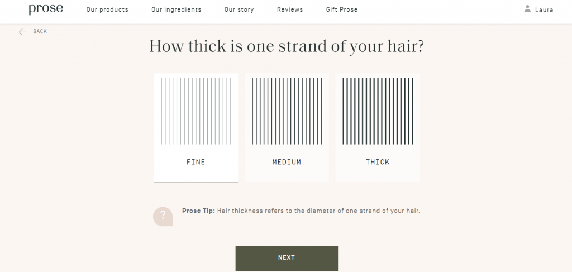This screenshot has height=272, width=572.
Task: Choose the FINE thickness option label
Action: click(x=196, y=163)
